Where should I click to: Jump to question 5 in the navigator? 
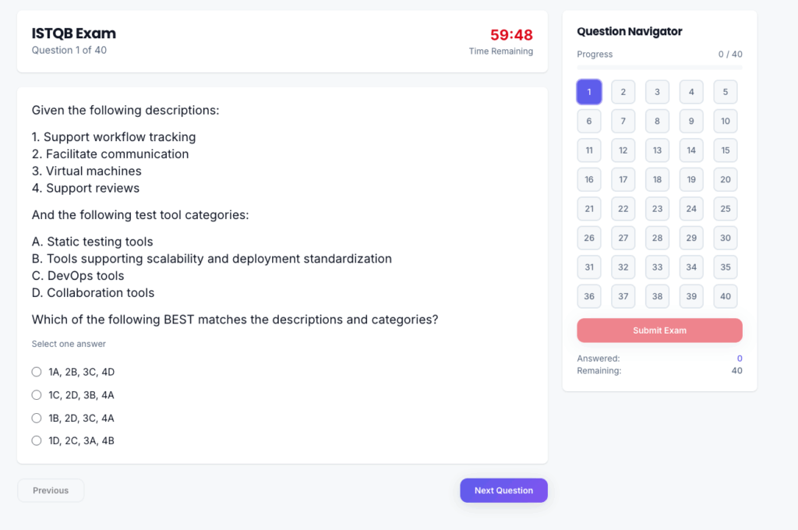click(x=725, y=91)
